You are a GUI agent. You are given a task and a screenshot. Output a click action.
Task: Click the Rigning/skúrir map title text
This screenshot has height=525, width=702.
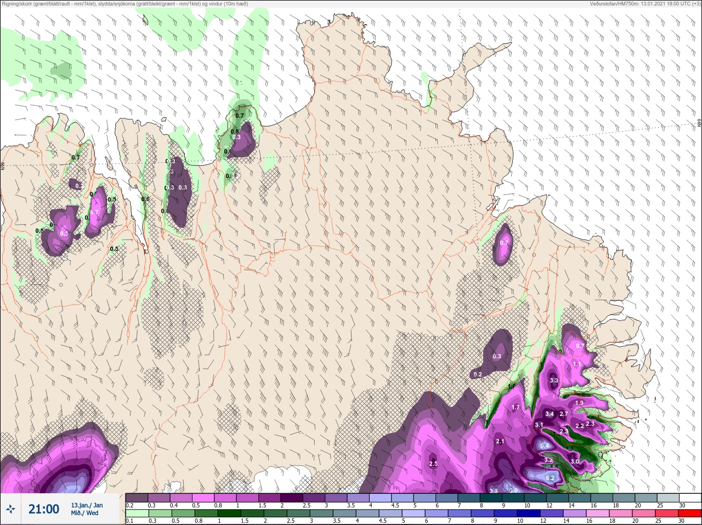tap(125, 4)
